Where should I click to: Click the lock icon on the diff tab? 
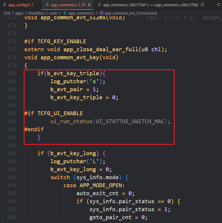click(x=202, y=5)
